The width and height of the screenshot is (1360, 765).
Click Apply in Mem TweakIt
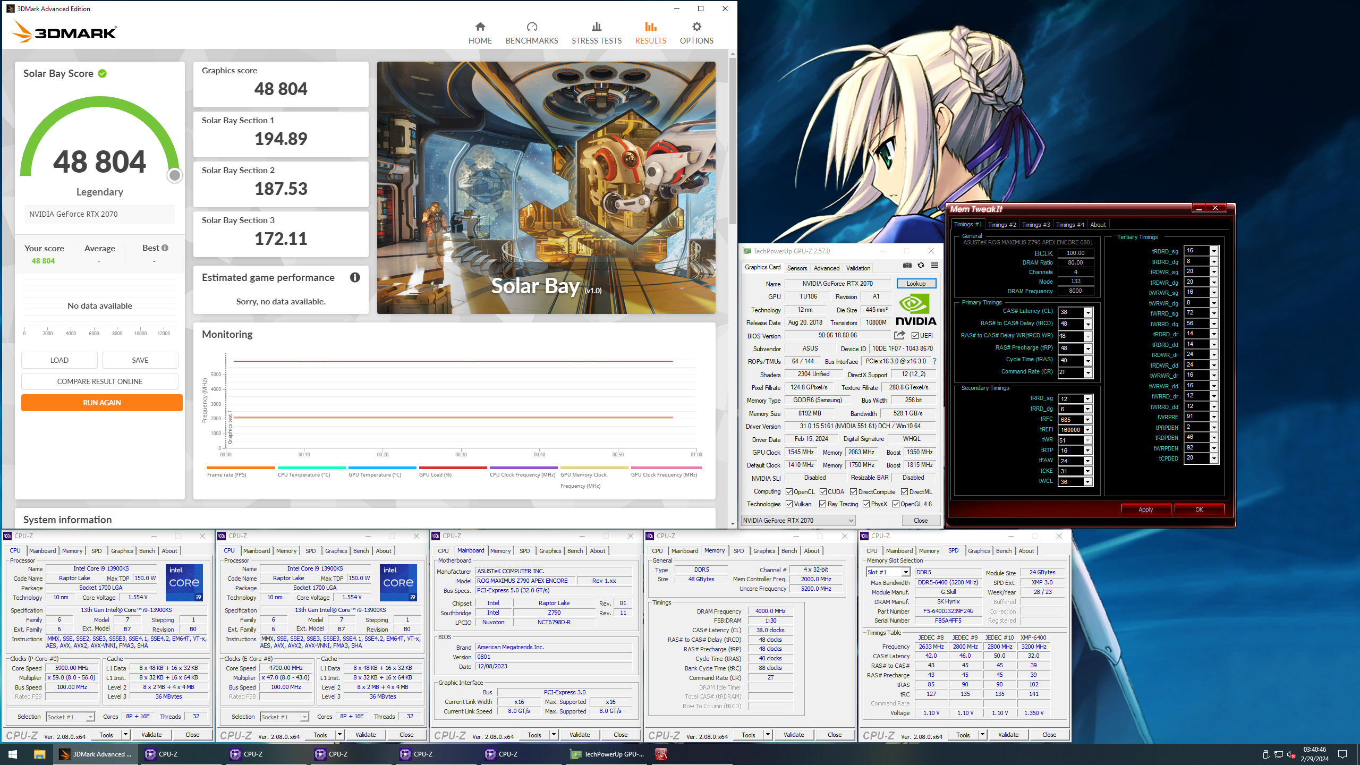1146,509
